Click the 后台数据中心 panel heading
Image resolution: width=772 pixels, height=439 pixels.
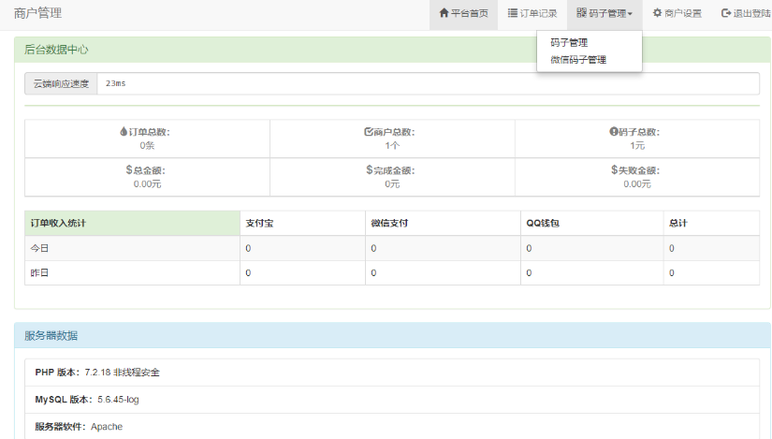[56, 50]
